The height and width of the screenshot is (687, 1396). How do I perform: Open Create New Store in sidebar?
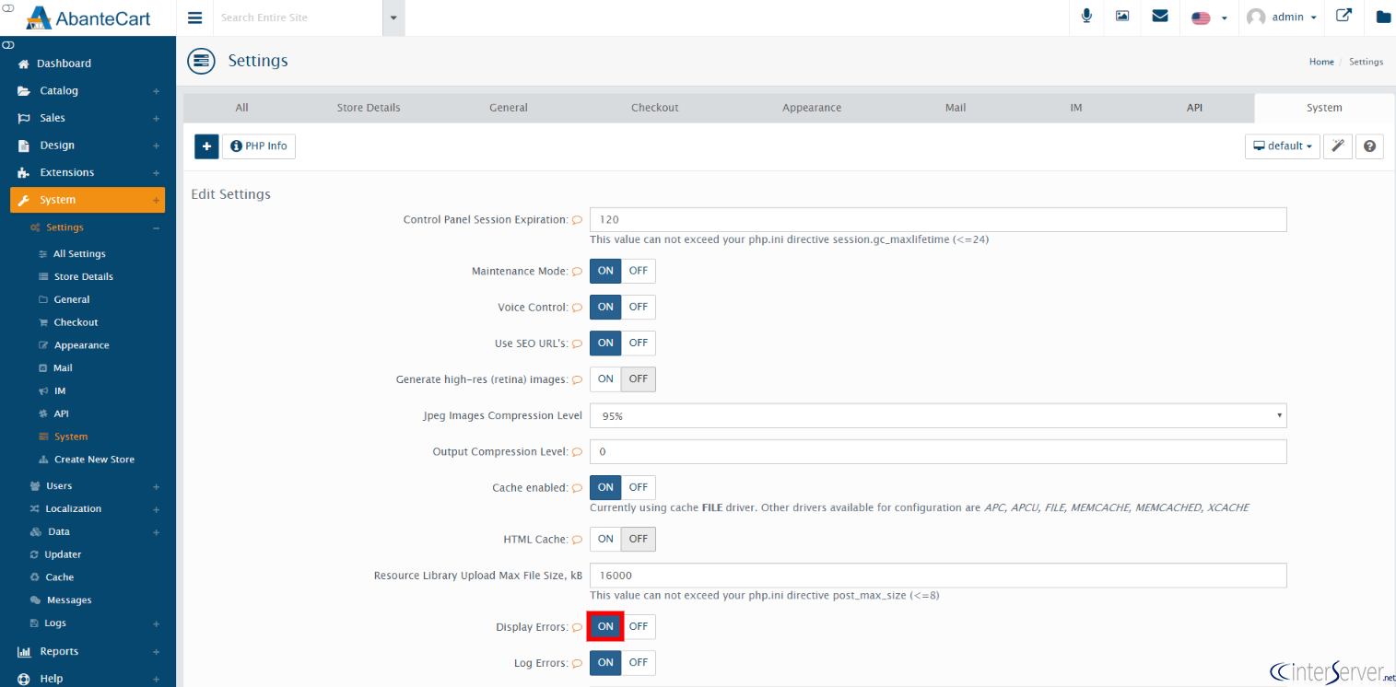94,460
